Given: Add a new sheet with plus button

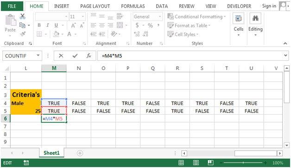Looking at the screenshot, I should (x=80, y=153).
